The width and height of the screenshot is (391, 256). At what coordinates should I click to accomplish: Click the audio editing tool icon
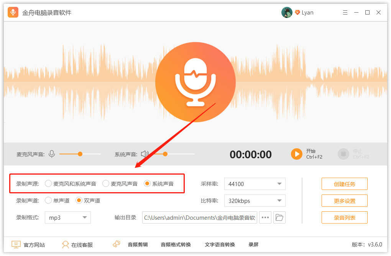(x=117, y=244)
